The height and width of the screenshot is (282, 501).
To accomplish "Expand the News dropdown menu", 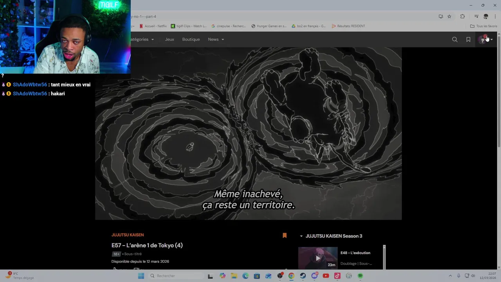I will click(x=216, y=40).
